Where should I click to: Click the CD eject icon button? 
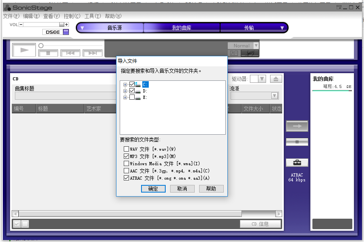point(276,79)
